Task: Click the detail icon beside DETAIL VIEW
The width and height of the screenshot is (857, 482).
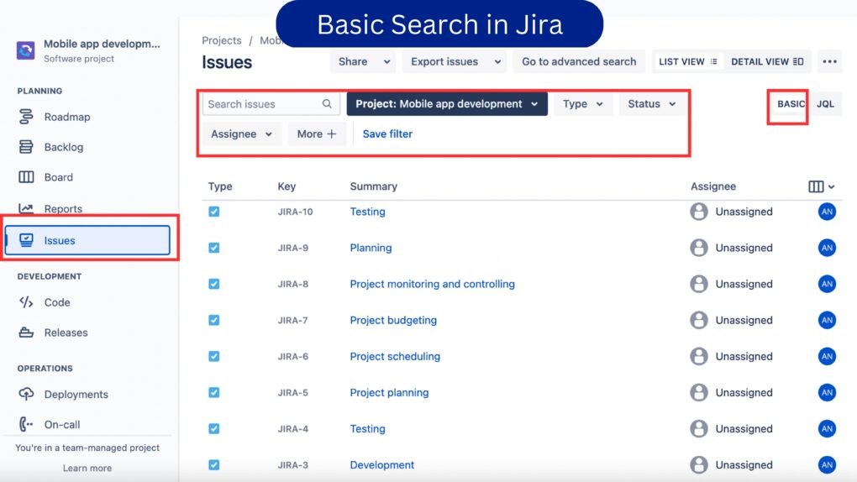Action: 798,62
